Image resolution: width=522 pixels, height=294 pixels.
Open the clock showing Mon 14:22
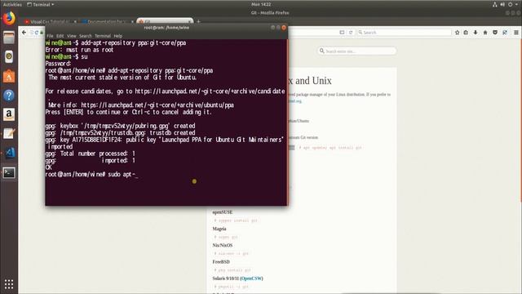click(x=261, y=4)
